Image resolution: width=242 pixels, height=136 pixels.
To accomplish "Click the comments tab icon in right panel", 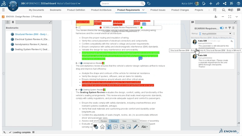I will point(193,22).
